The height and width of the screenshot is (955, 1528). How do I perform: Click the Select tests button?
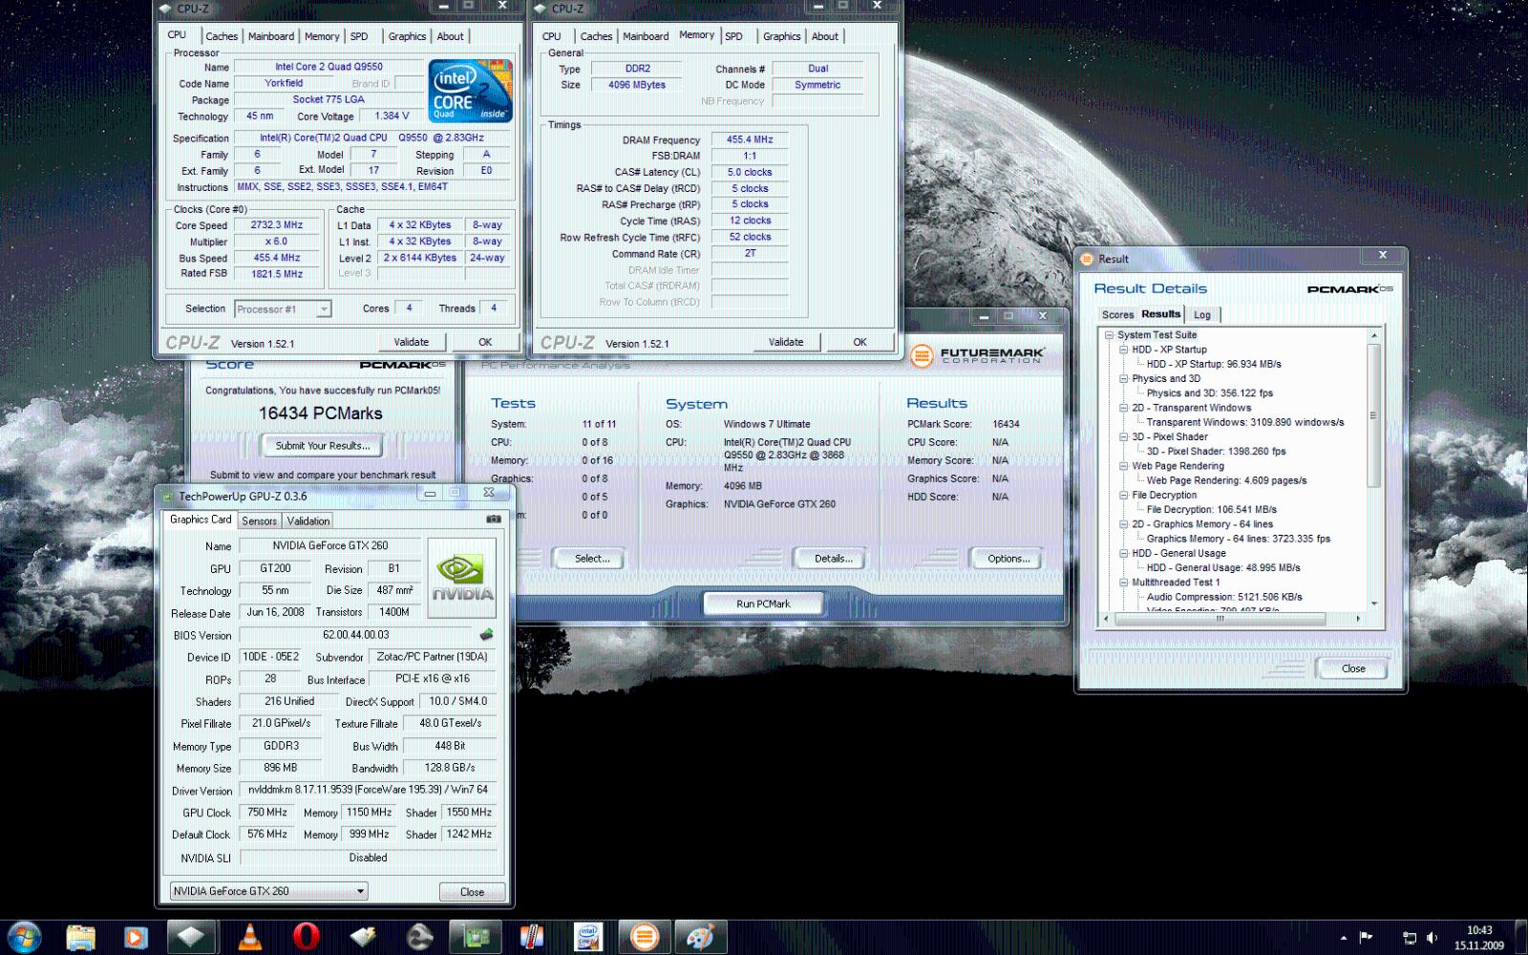pyautogui.click(x=592, y=559)
